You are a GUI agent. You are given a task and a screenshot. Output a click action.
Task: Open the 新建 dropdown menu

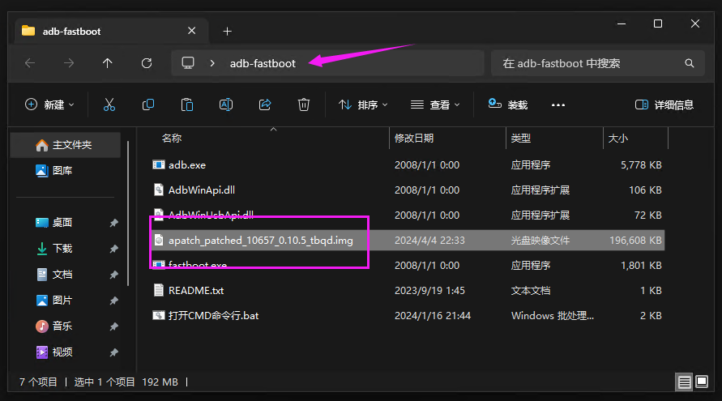pos(49,105)
